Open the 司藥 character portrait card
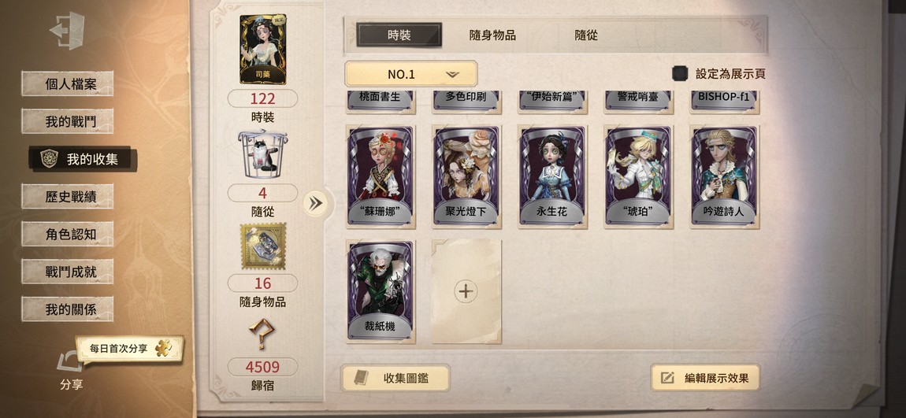 (x=263, y=50)
